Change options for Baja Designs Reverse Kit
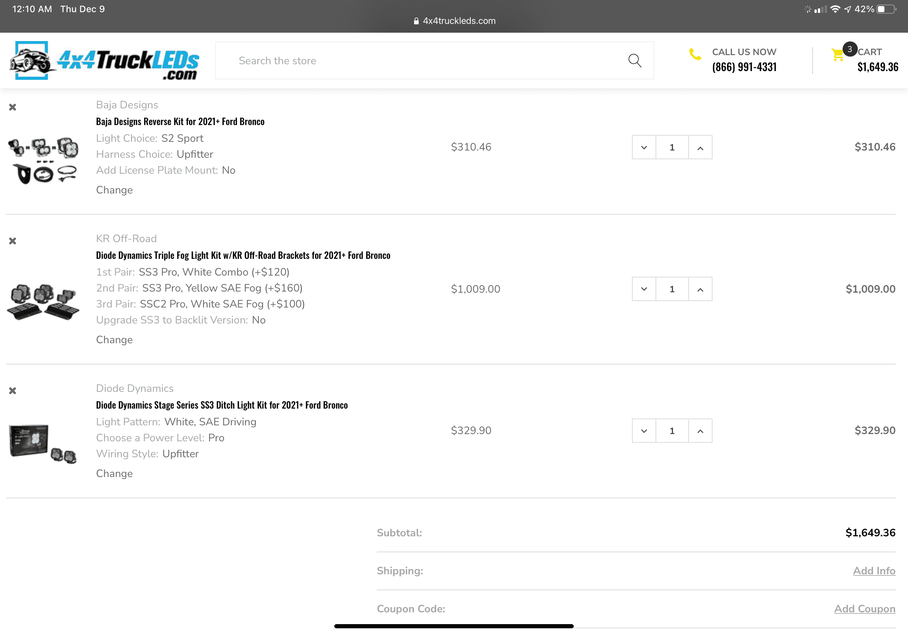This screenshot has height=634, width=908. coord(114,190)
